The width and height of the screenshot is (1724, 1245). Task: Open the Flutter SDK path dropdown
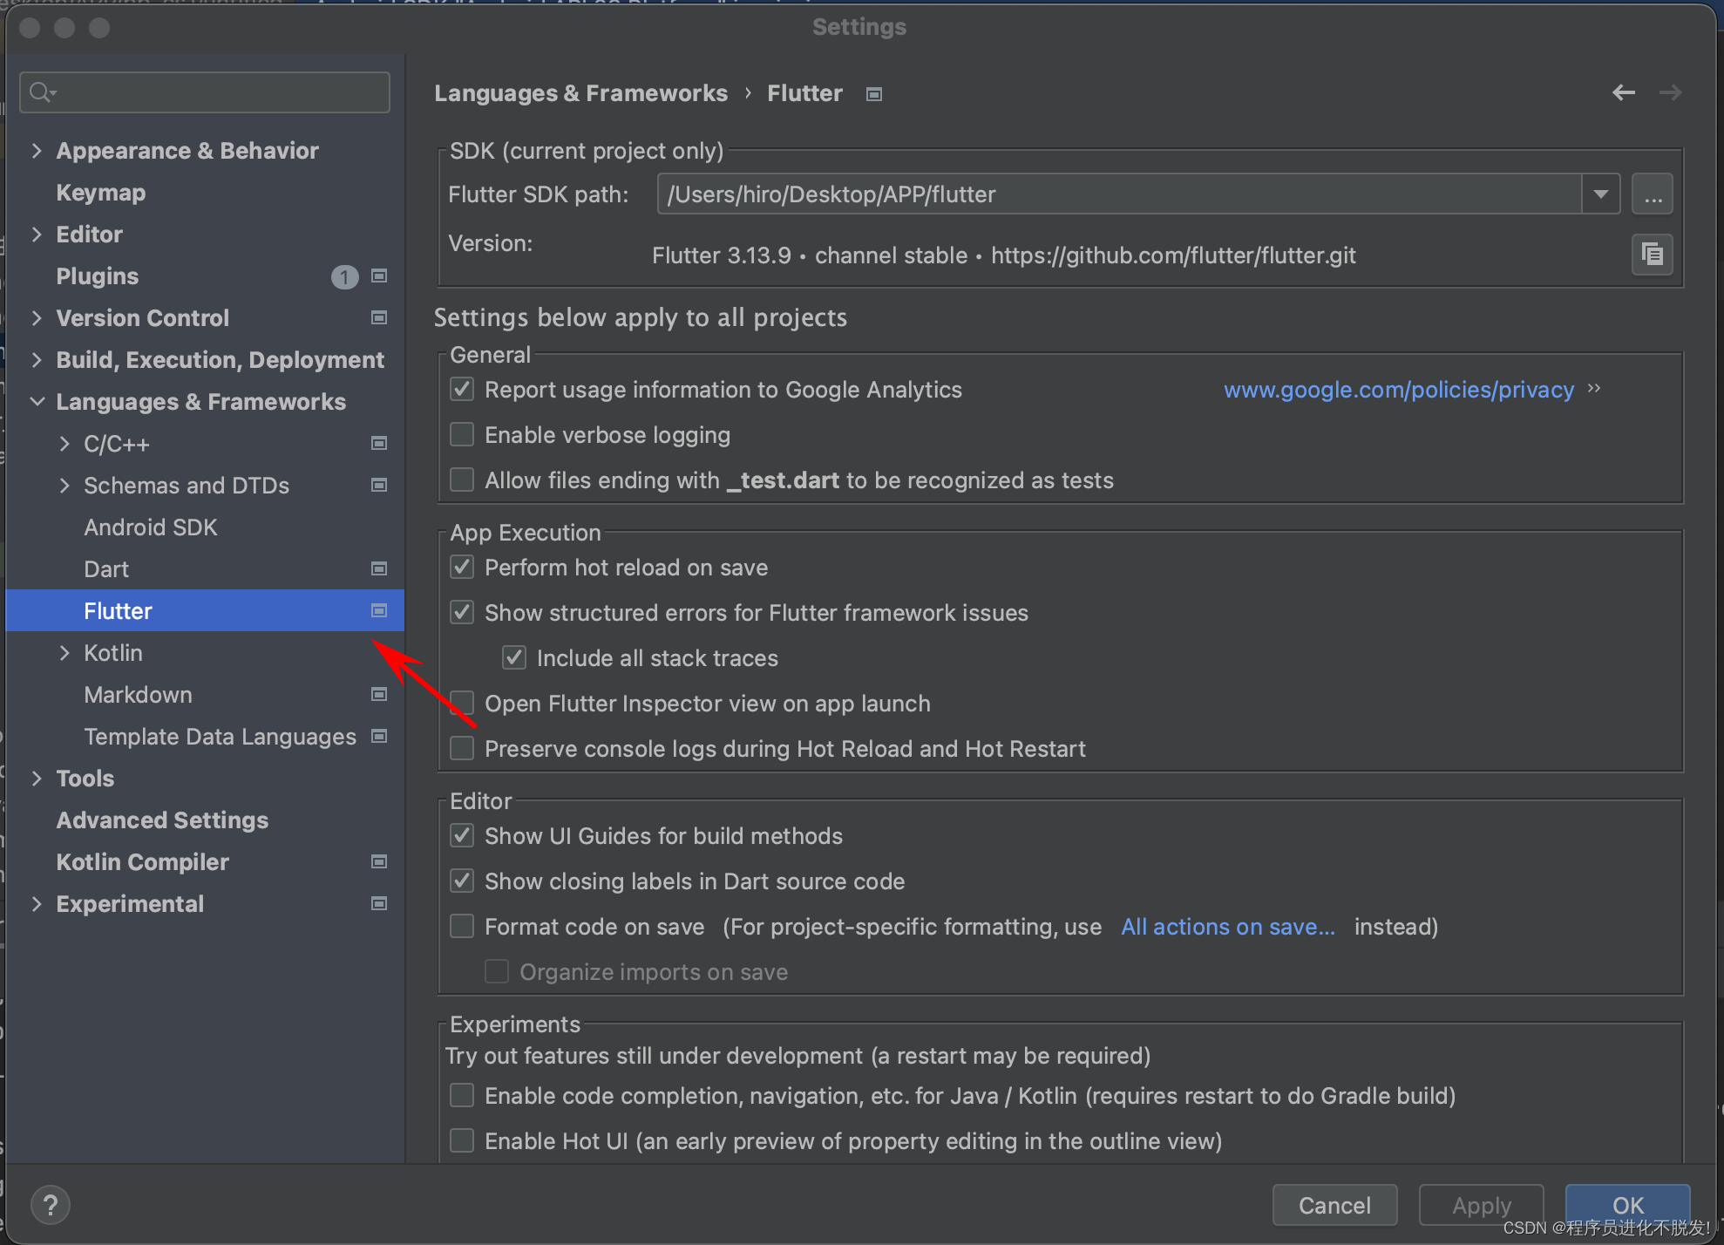[x=1600, y=194]
